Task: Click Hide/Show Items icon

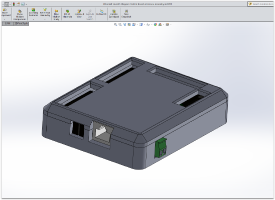Action: tap(148, 24)
